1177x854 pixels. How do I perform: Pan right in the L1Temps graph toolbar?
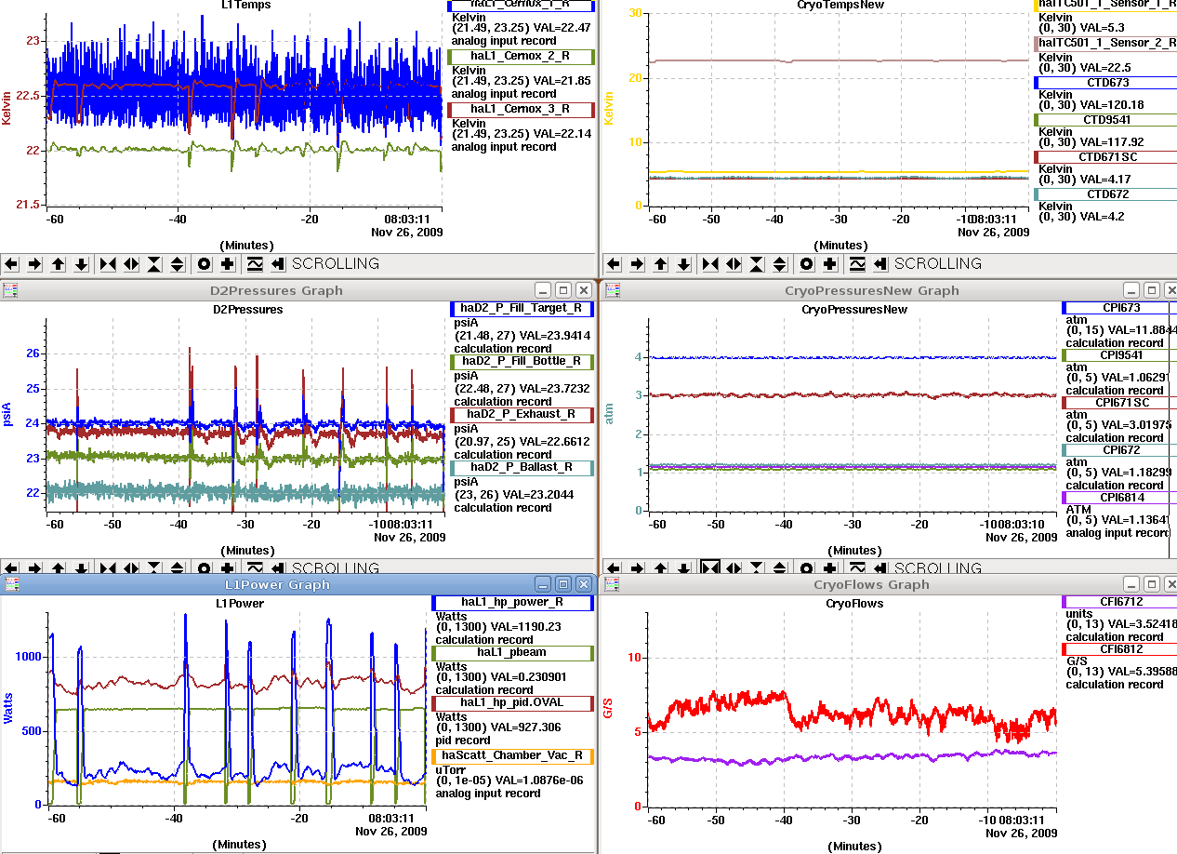click(34, 264)
